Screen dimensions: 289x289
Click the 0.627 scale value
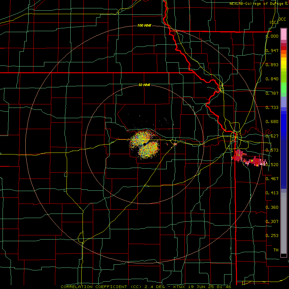point(272,136)
